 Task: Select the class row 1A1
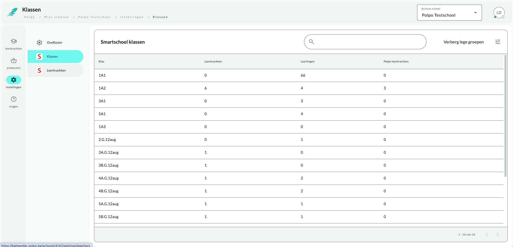299,76
